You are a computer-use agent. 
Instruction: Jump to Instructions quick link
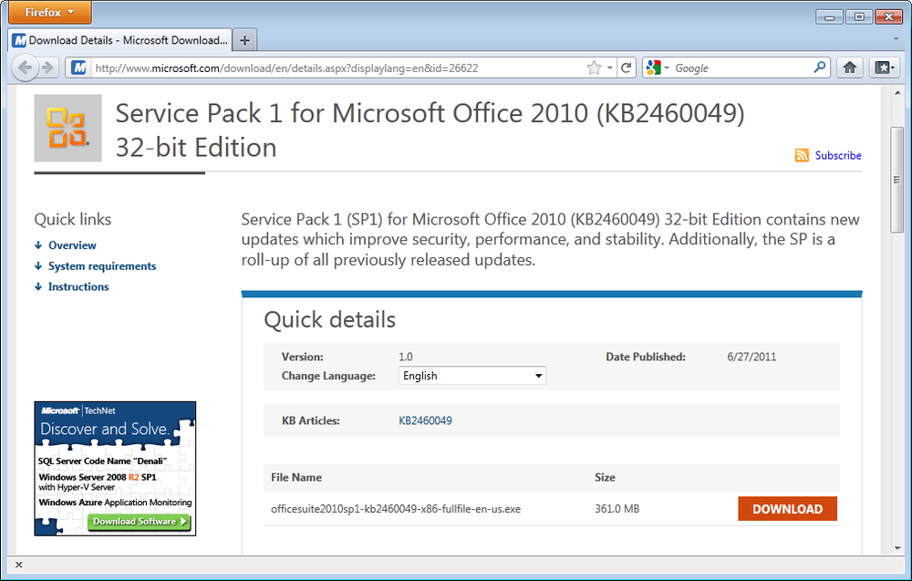[x=78, y=286]
